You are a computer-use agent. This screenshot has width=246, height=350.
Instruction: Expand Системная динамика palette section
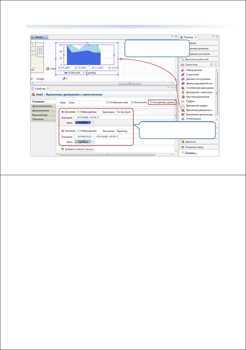pyautogui.click(x=199, y=48)
